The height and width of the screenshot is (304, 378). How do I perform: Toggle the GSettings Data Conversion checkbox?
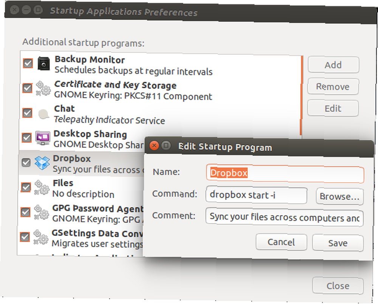click(x=25, y=237)
